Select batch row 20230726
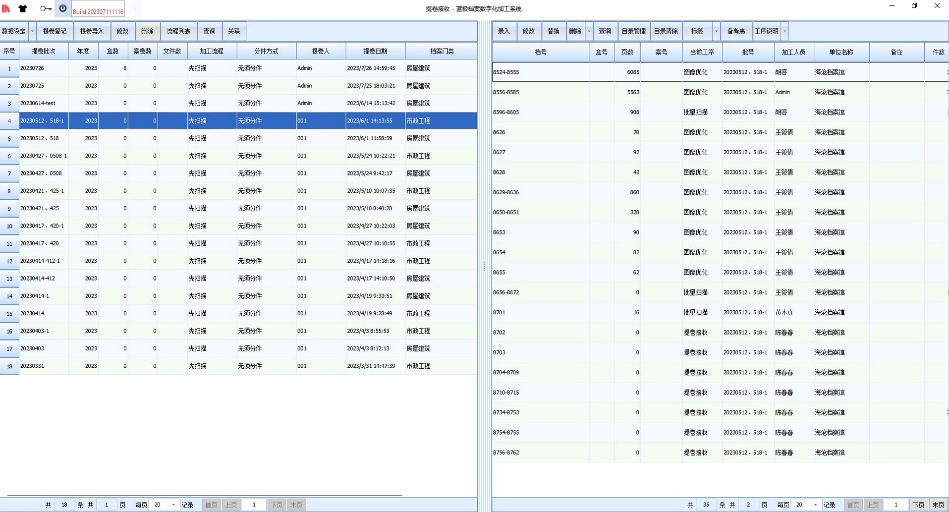 44,68
